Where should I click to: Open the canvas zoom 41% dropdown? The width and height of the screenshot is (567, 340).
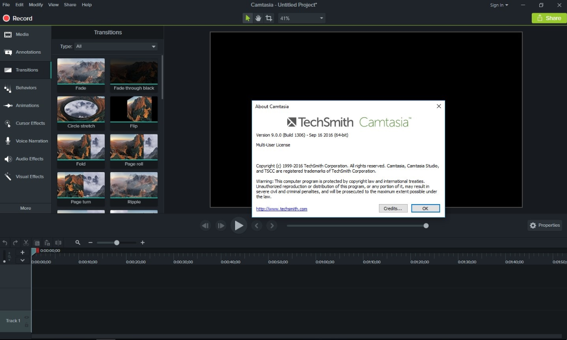pos(301,18)
